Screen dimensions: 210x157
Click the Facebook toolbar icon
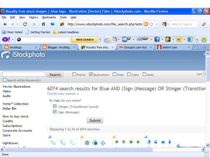[157, 40]
